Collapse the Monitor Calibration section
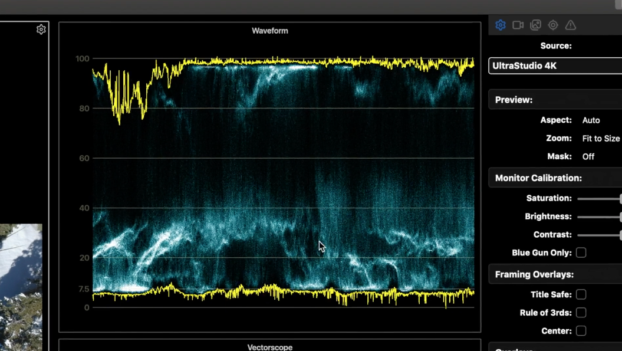 (554, 178)
